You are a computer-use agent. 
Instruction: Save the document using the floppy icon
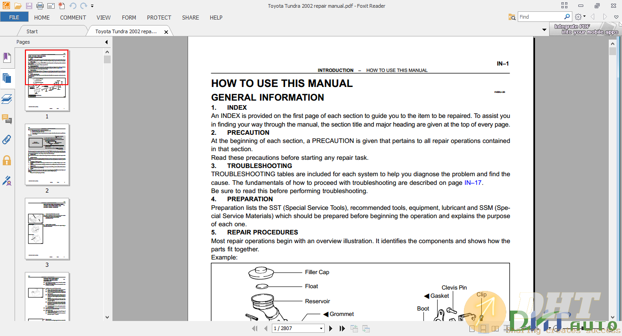pyautogui.click(x=29, y=6)
